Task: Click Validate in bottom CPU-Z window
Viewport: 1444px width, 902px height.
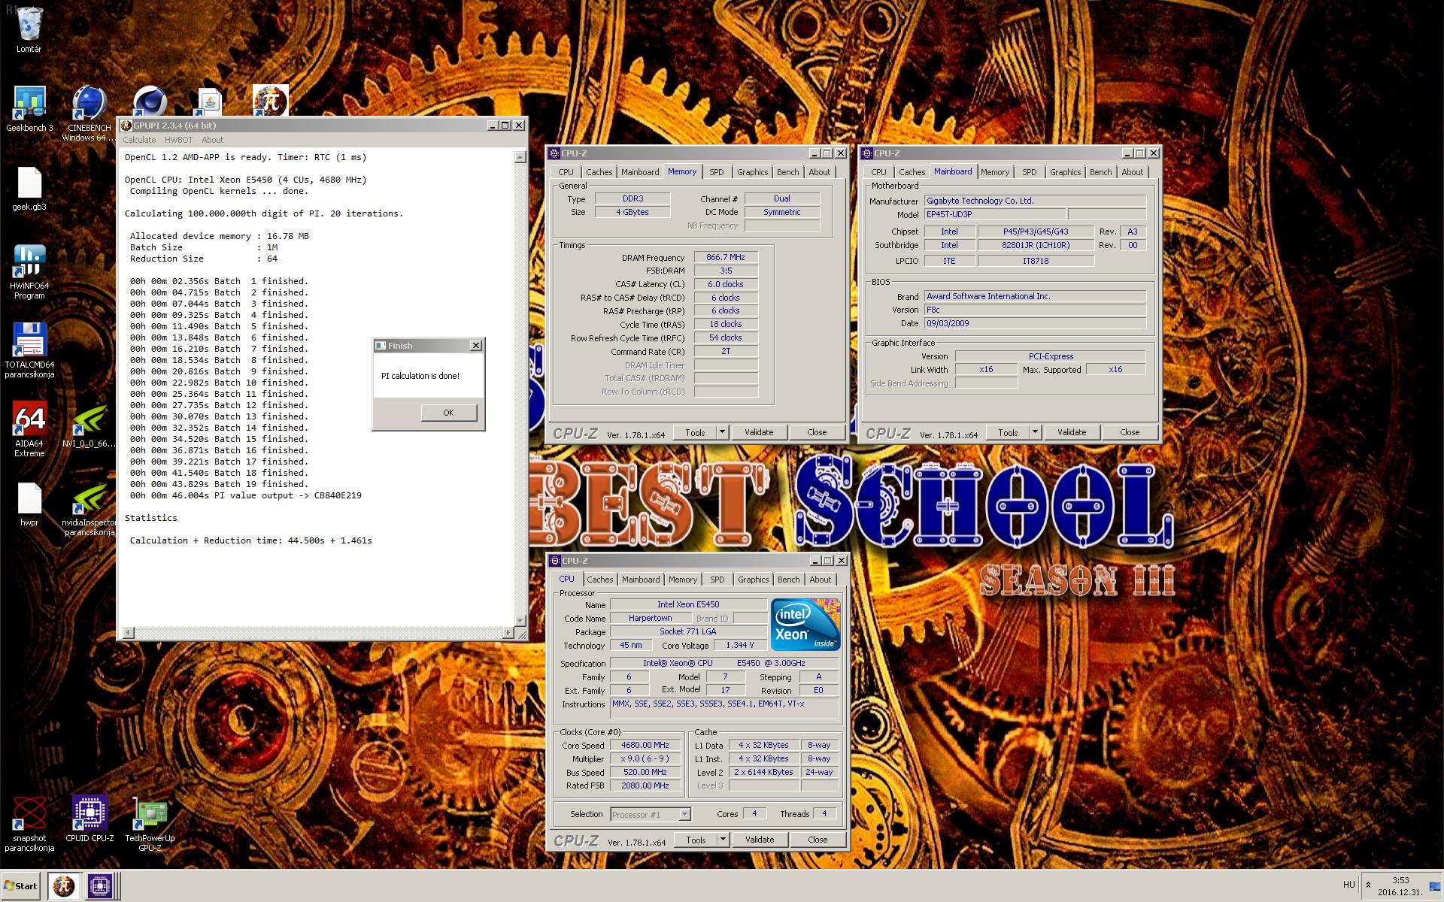Action: [760, 840]
